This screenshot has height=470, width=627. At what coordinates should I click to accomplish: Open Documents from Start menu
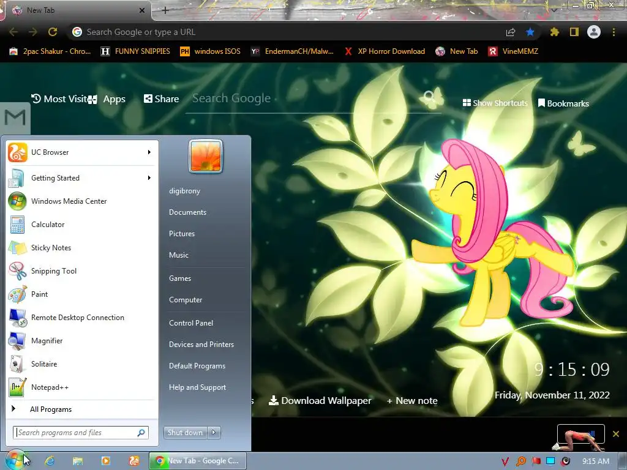187,212
